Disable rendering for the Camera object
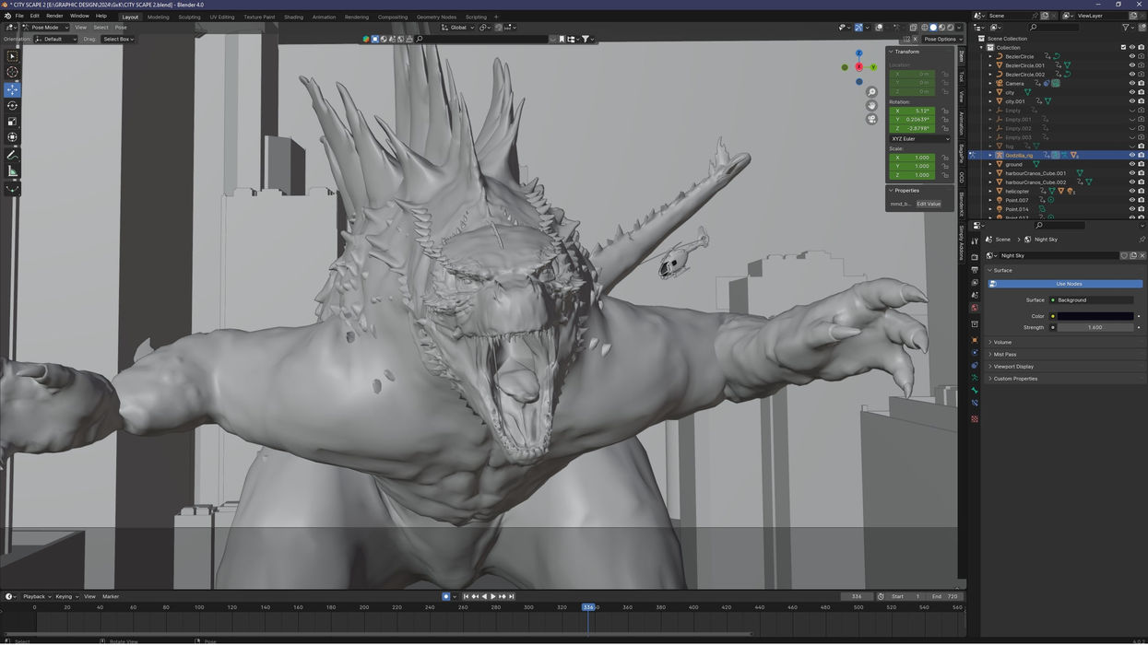 [x=1142, y=83]
